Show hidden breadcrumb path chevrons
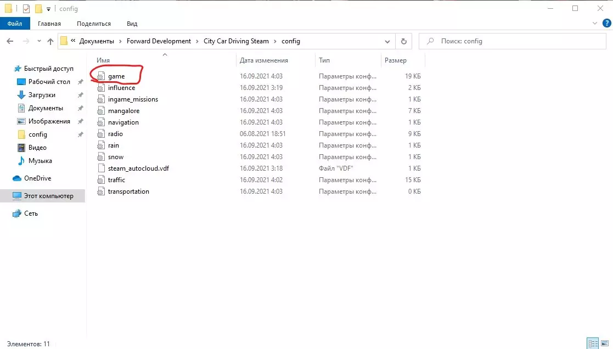This screenshot has width=613, height=349. (x=73, y=41)
